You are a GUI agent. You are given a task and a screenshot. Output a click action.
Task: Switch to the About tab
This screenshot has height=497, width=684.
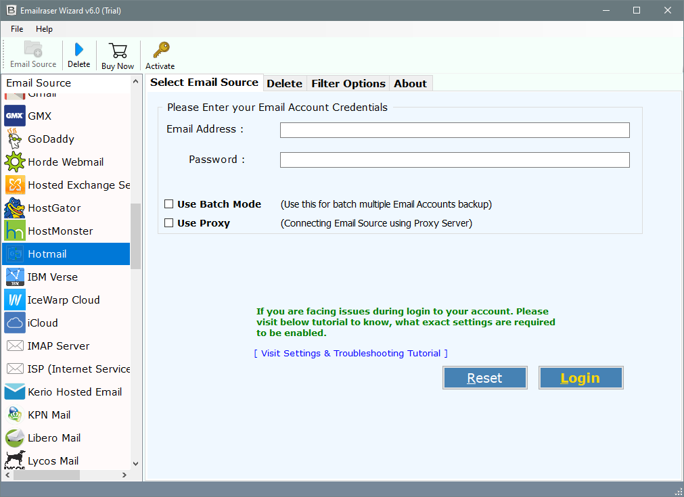click(410, 83)
